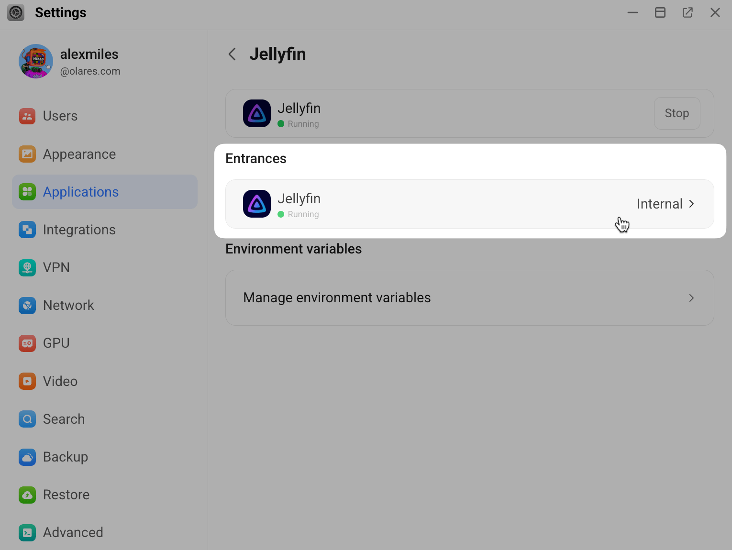
Task: Go to the Backup settings section
Action: click(105, 457)
